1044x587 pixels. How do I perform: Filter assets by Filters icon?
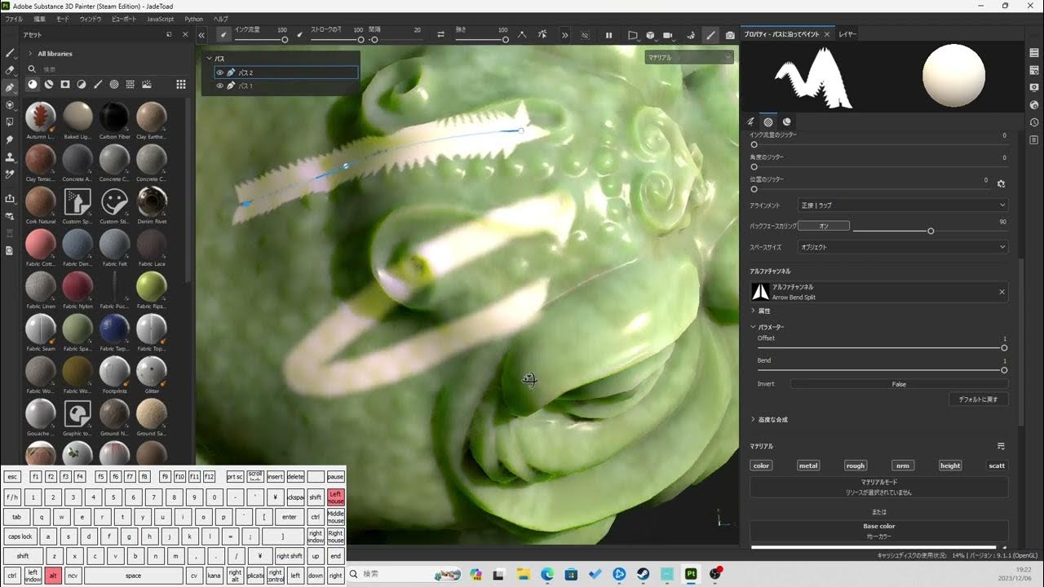pos(82,84)
